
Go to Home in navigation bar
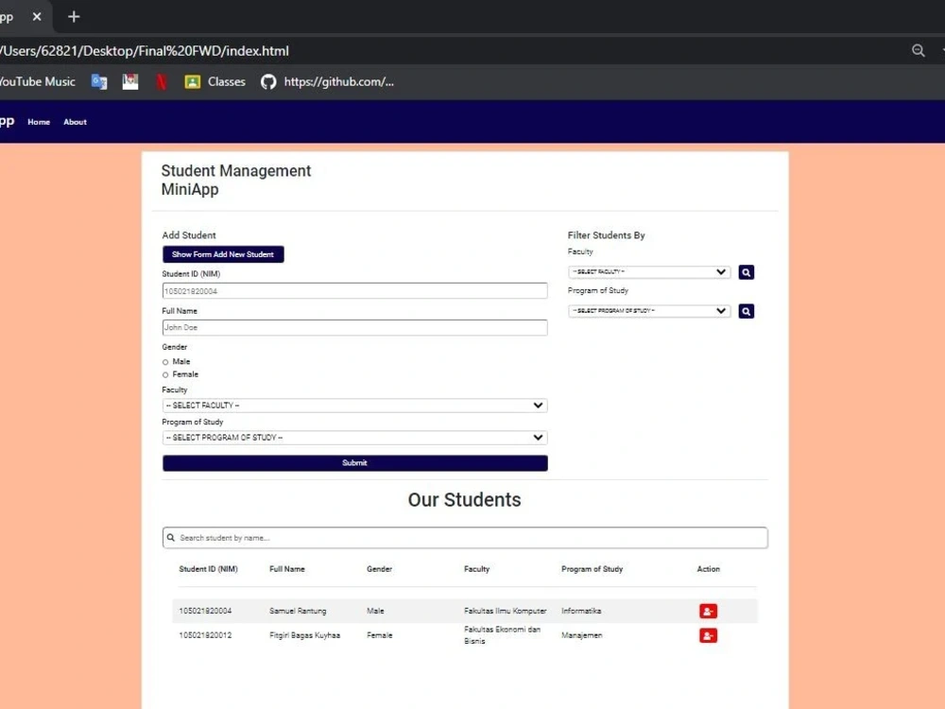[39, 122]
